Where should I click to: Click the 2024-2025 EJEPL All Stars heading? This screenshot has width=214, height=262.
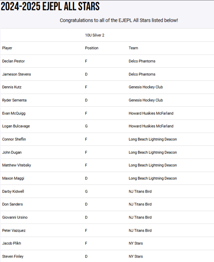(50, 7)
